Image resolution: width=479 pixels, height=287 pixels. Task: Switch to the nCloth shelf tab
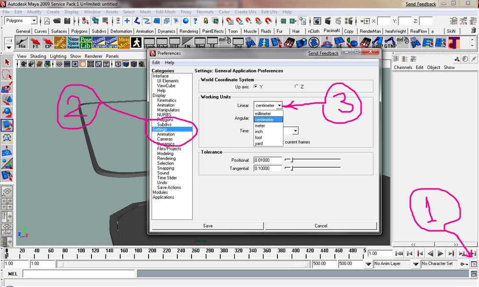click(x=313, y=31)
